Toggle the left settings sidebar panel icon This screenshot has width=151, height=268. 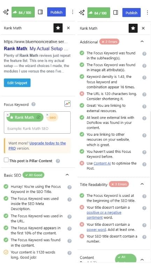coord(41,12)
